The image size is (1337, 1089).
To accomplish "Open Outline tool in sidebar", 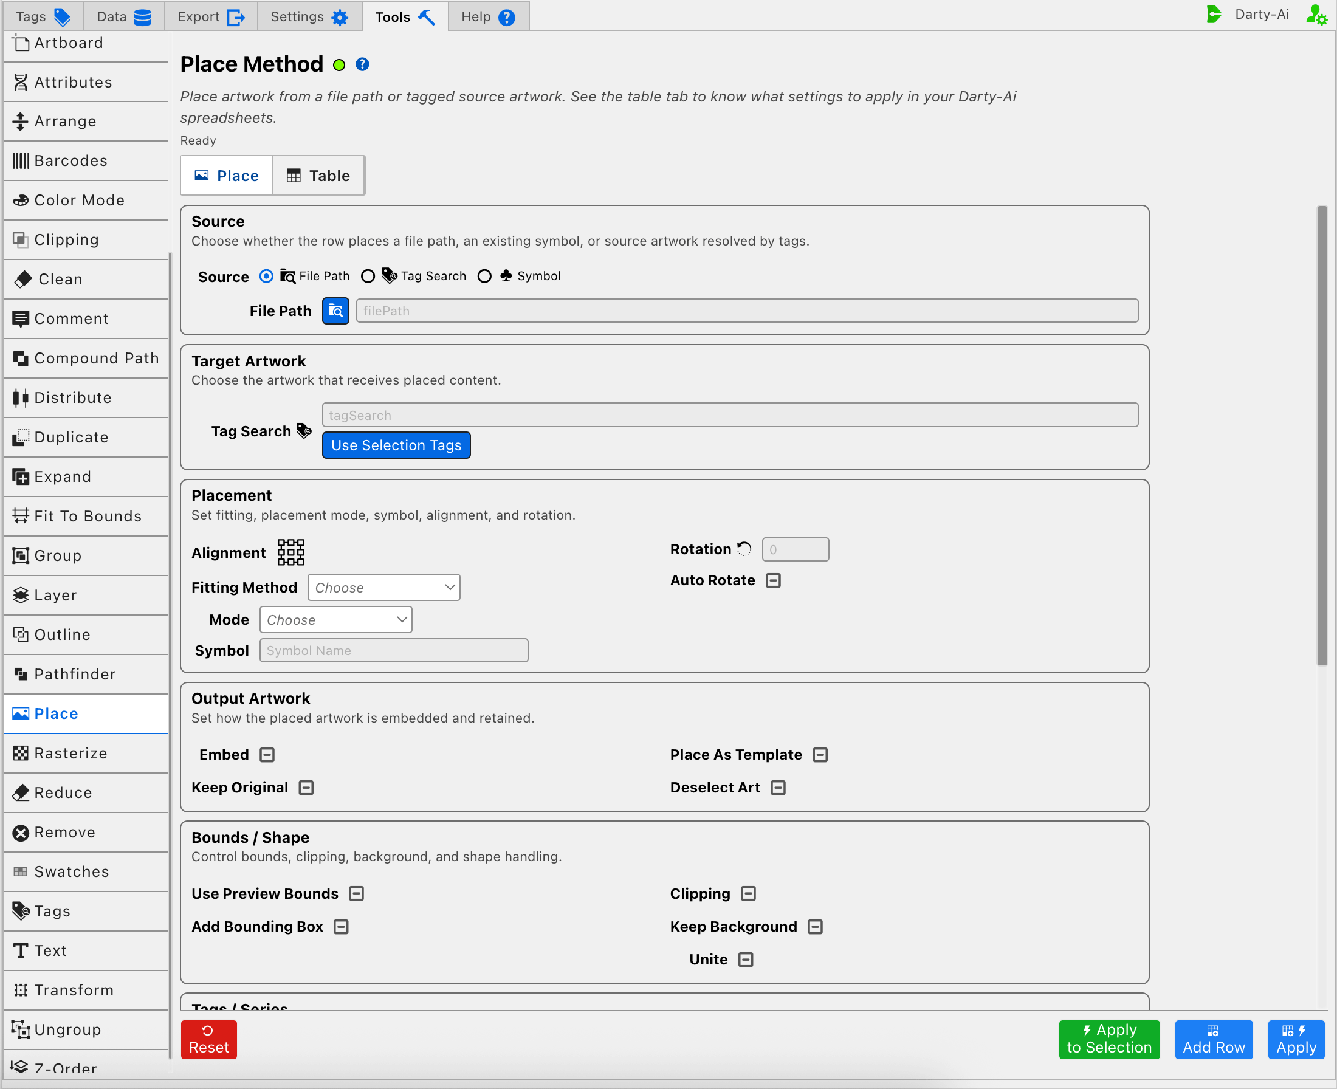I will 86,635.
